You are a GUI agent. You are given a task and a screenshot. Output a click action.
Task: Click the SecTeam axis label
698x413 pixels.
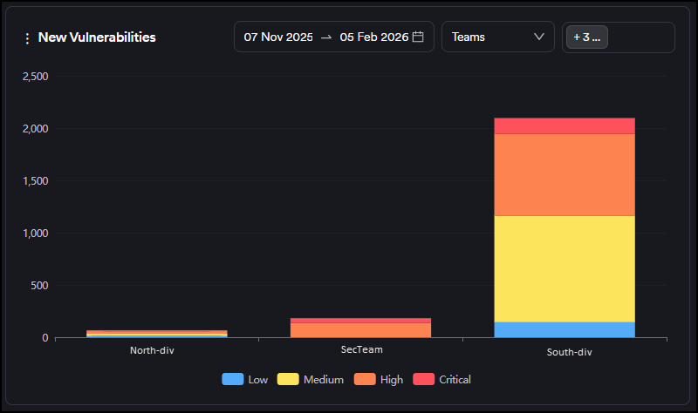(361, 350)
